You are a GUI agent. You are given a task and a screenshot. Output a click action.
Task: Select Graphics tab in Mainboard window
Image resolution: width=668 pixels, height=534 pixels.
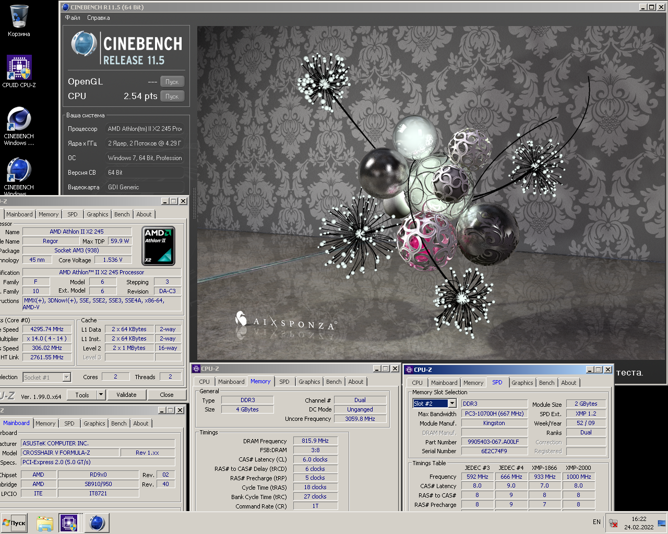click(x=94, y=423)
